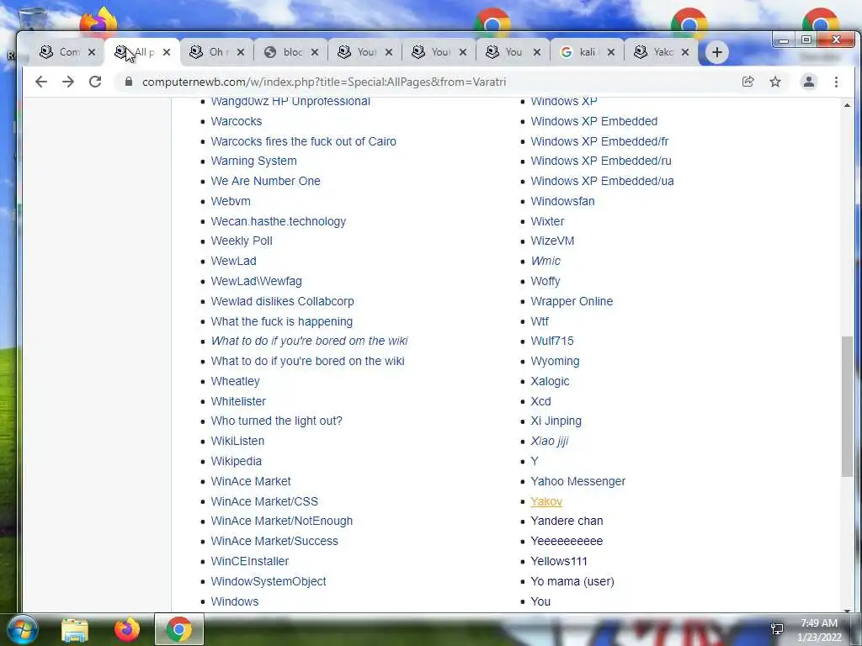Open the highlighted 'Yakov' link

tap(546, 501)
